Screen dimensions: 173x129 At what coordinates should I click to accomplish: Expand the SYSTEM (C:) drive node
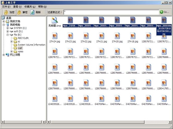coord(7,28)
